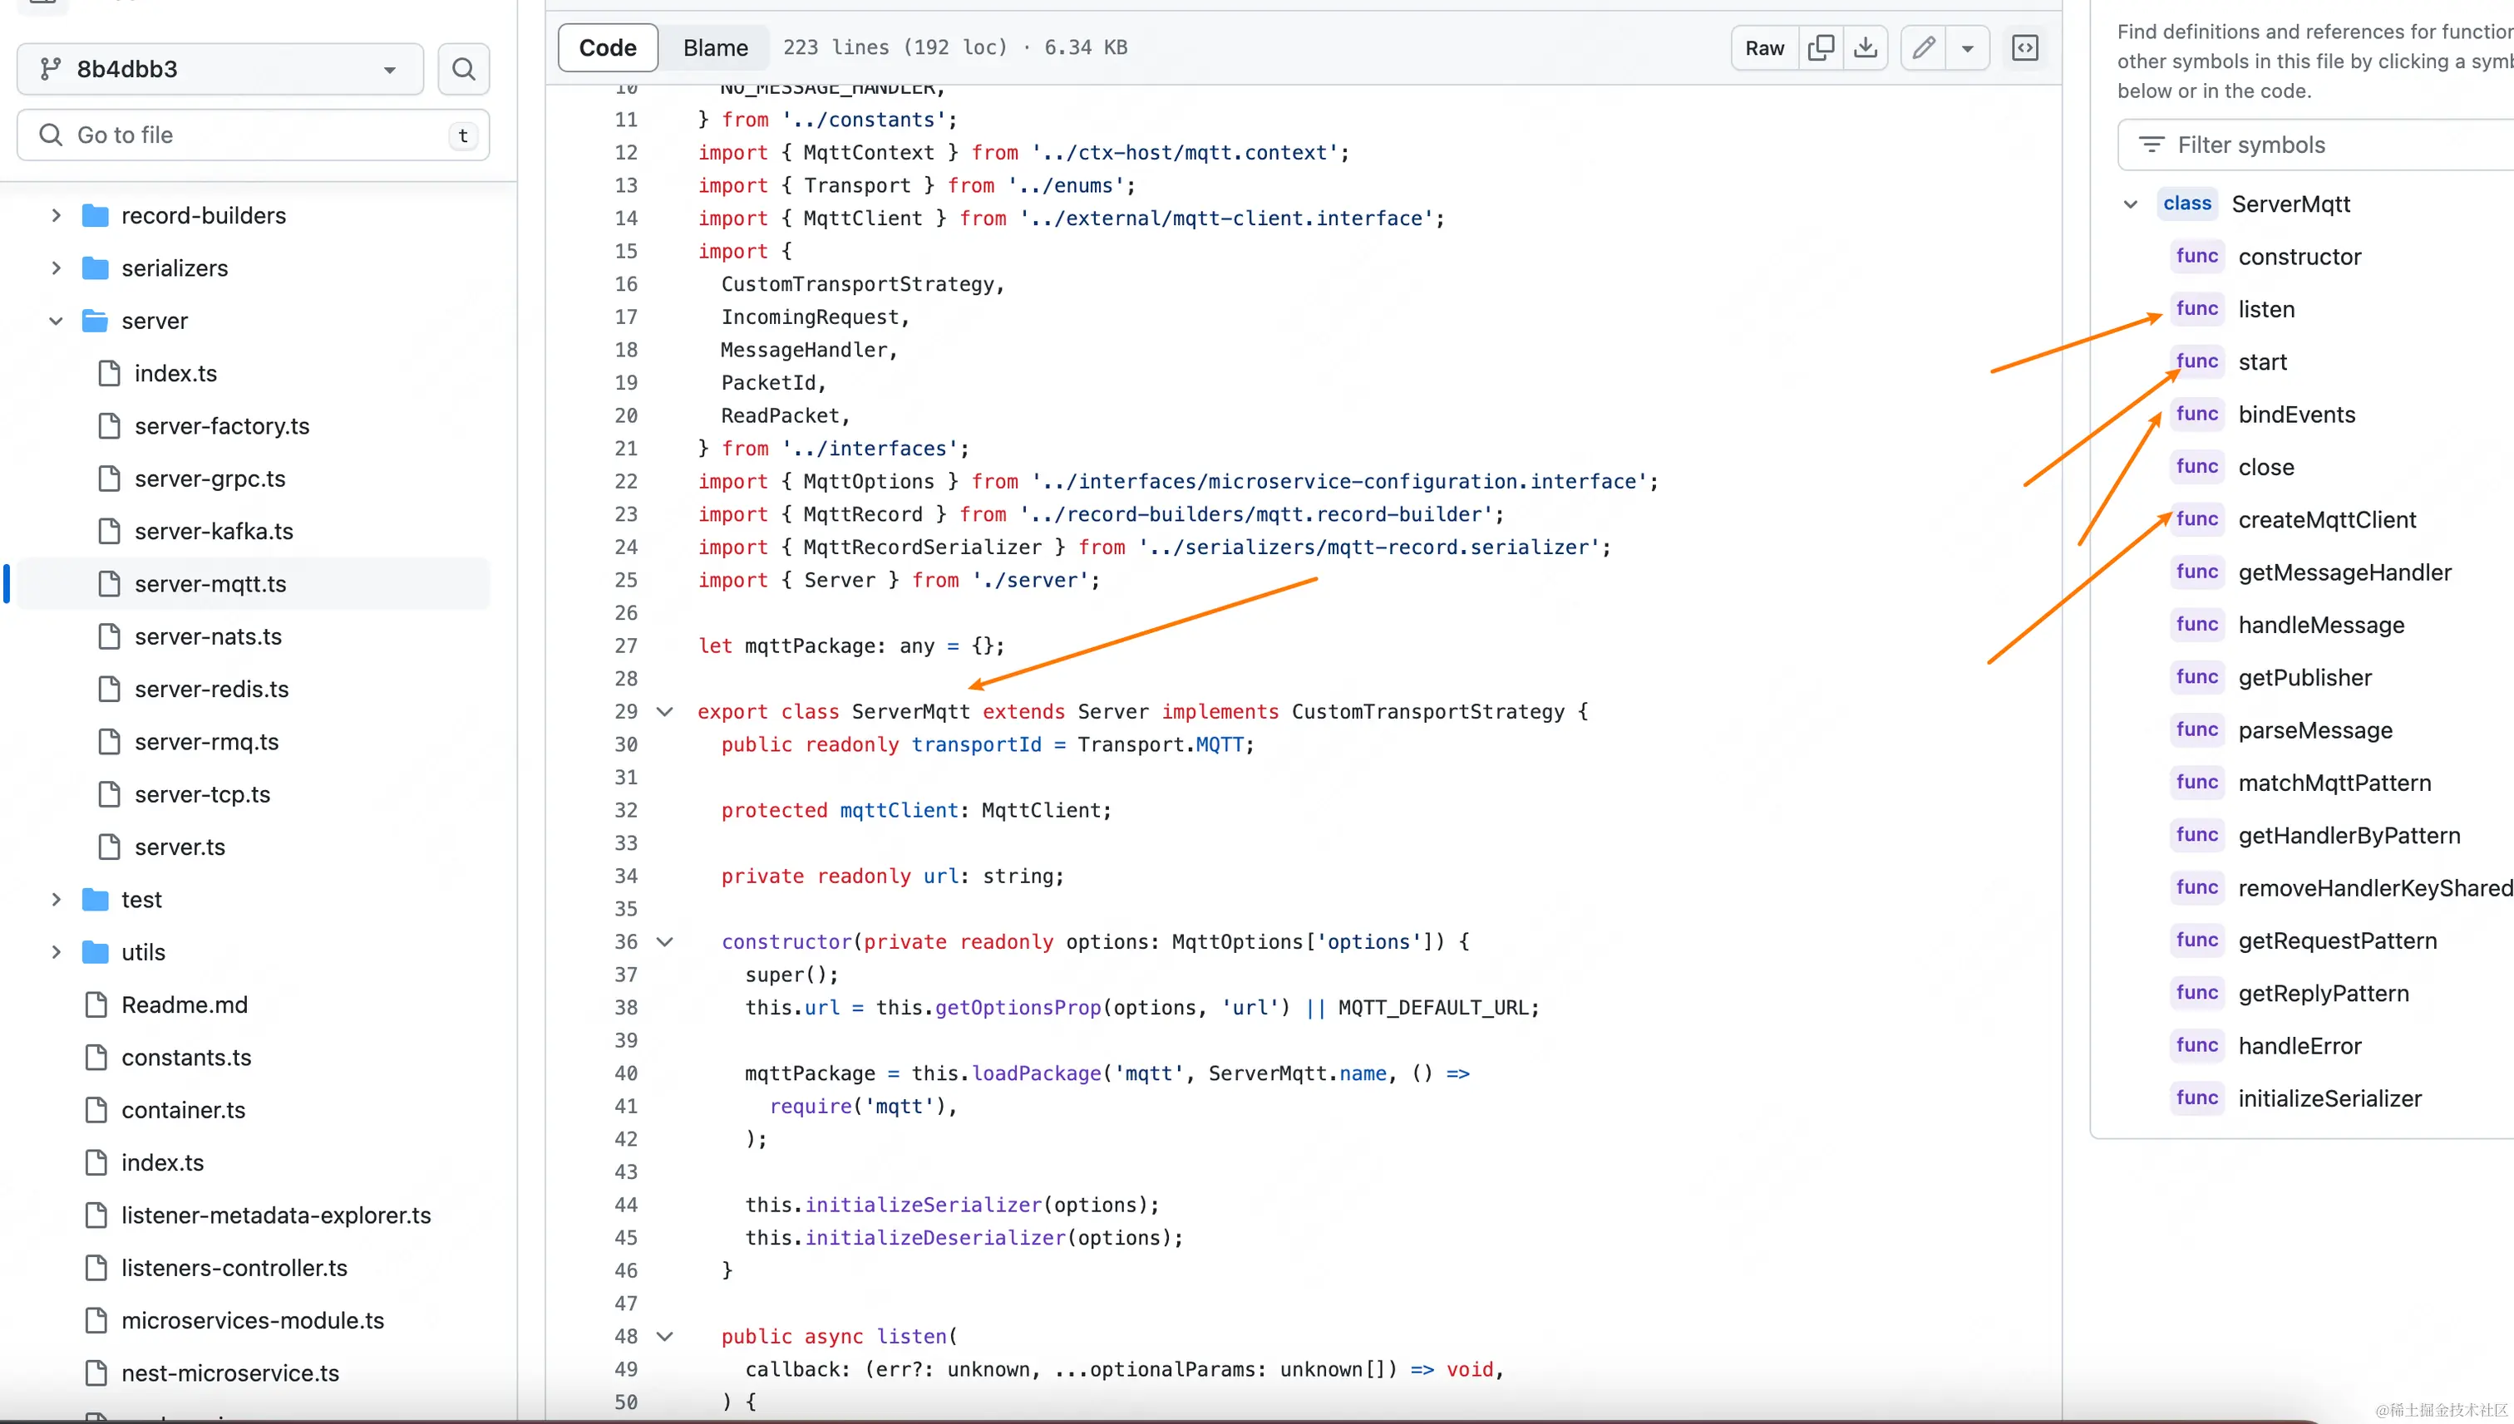Viewport: 2514px width, 1424px height.
Task: Jump to createMqttClient symbol
Action: click(x=2327, y=520)
